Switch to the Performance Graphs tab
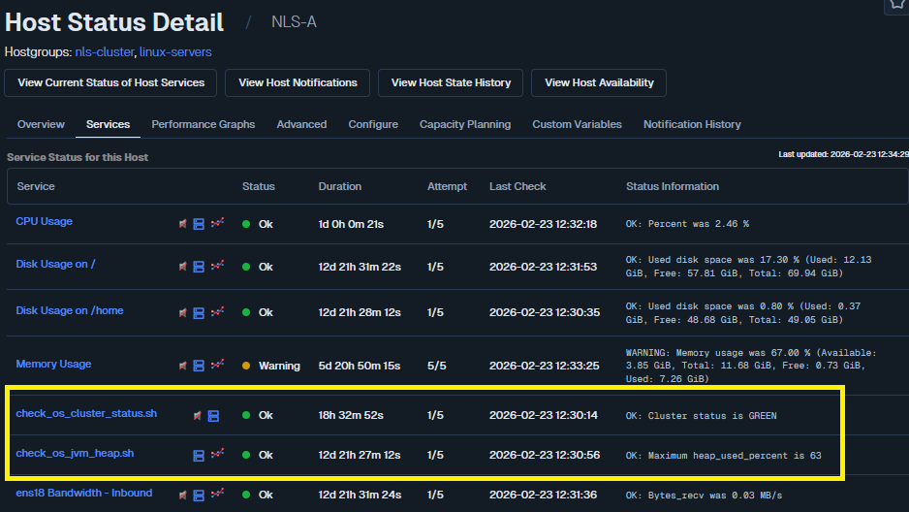 click(x=204, y=124)
